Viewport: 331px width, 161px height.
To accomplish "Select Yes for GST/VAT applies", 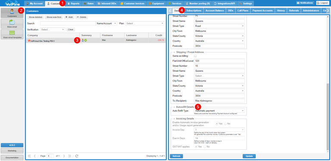I will (196, 146).
